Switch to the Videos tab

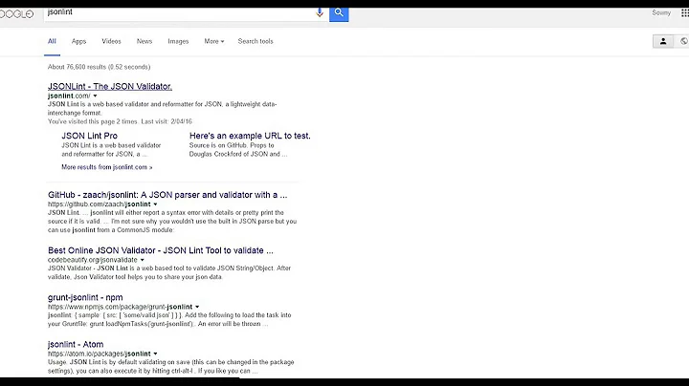(x=111, y=41)
